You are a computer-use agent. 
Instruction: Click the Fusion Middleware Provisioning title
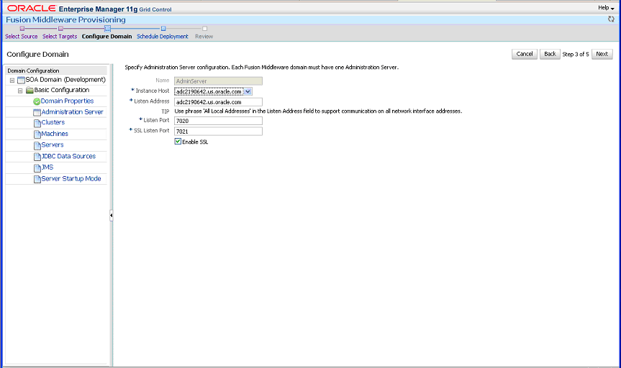click(65, 20)
